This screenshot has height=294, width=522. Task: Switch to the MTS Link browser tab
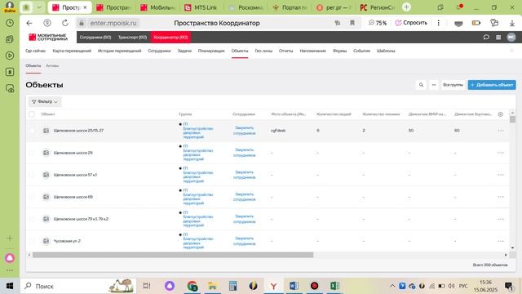[201, 7]
